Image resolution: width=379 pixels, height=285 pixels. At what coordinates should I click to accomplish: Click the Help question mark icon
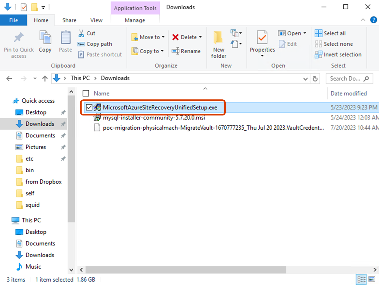[373, 20]
